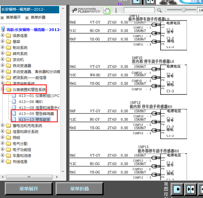Expand the 信息和娱乐系统 tree node

pos(2,131)
